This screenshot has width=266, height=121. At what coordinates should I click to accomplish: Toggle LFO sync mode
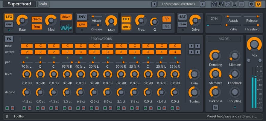[9, 24]
